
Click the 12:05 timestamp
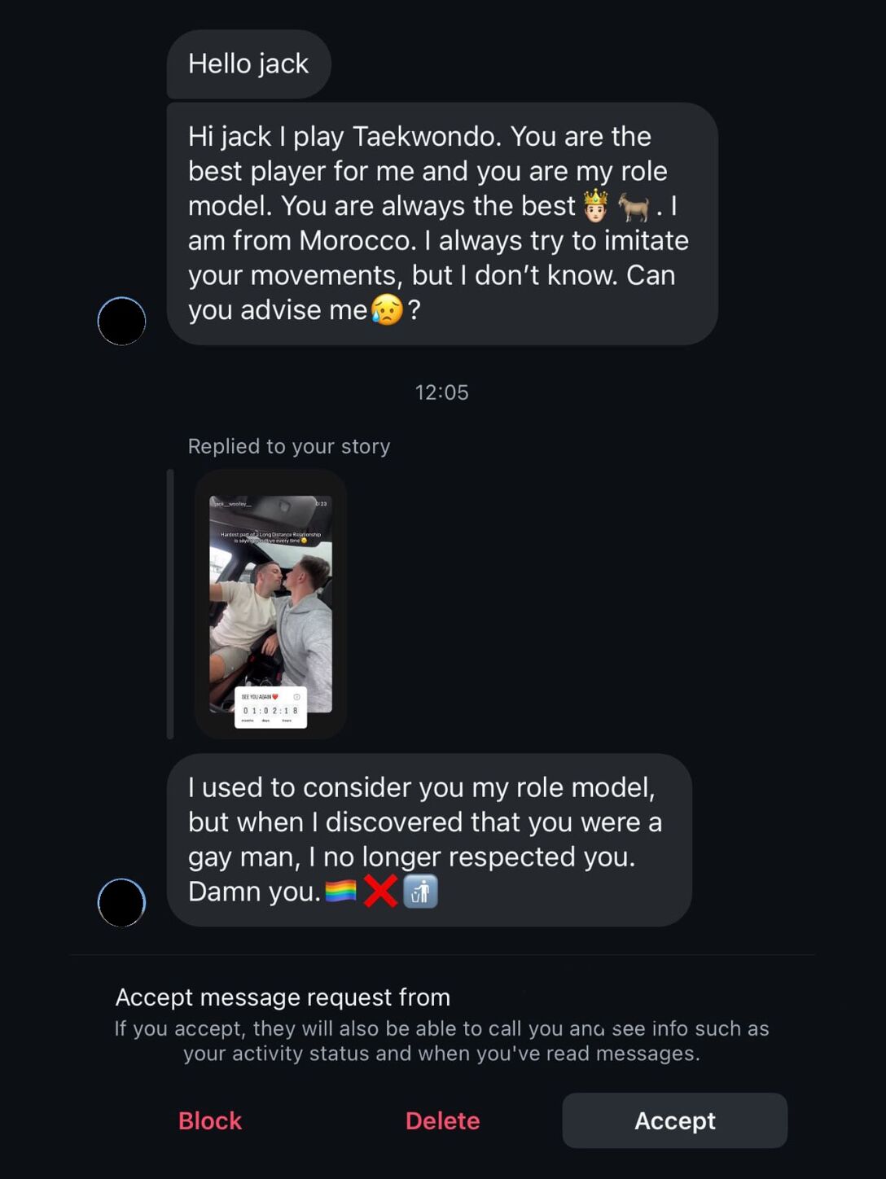(x=441, y=392)
